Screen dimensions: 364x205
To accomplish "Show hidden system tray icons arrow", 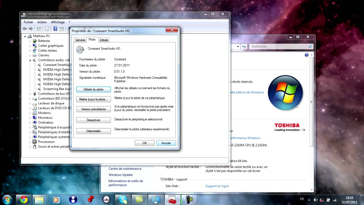I will coord(309,200).
